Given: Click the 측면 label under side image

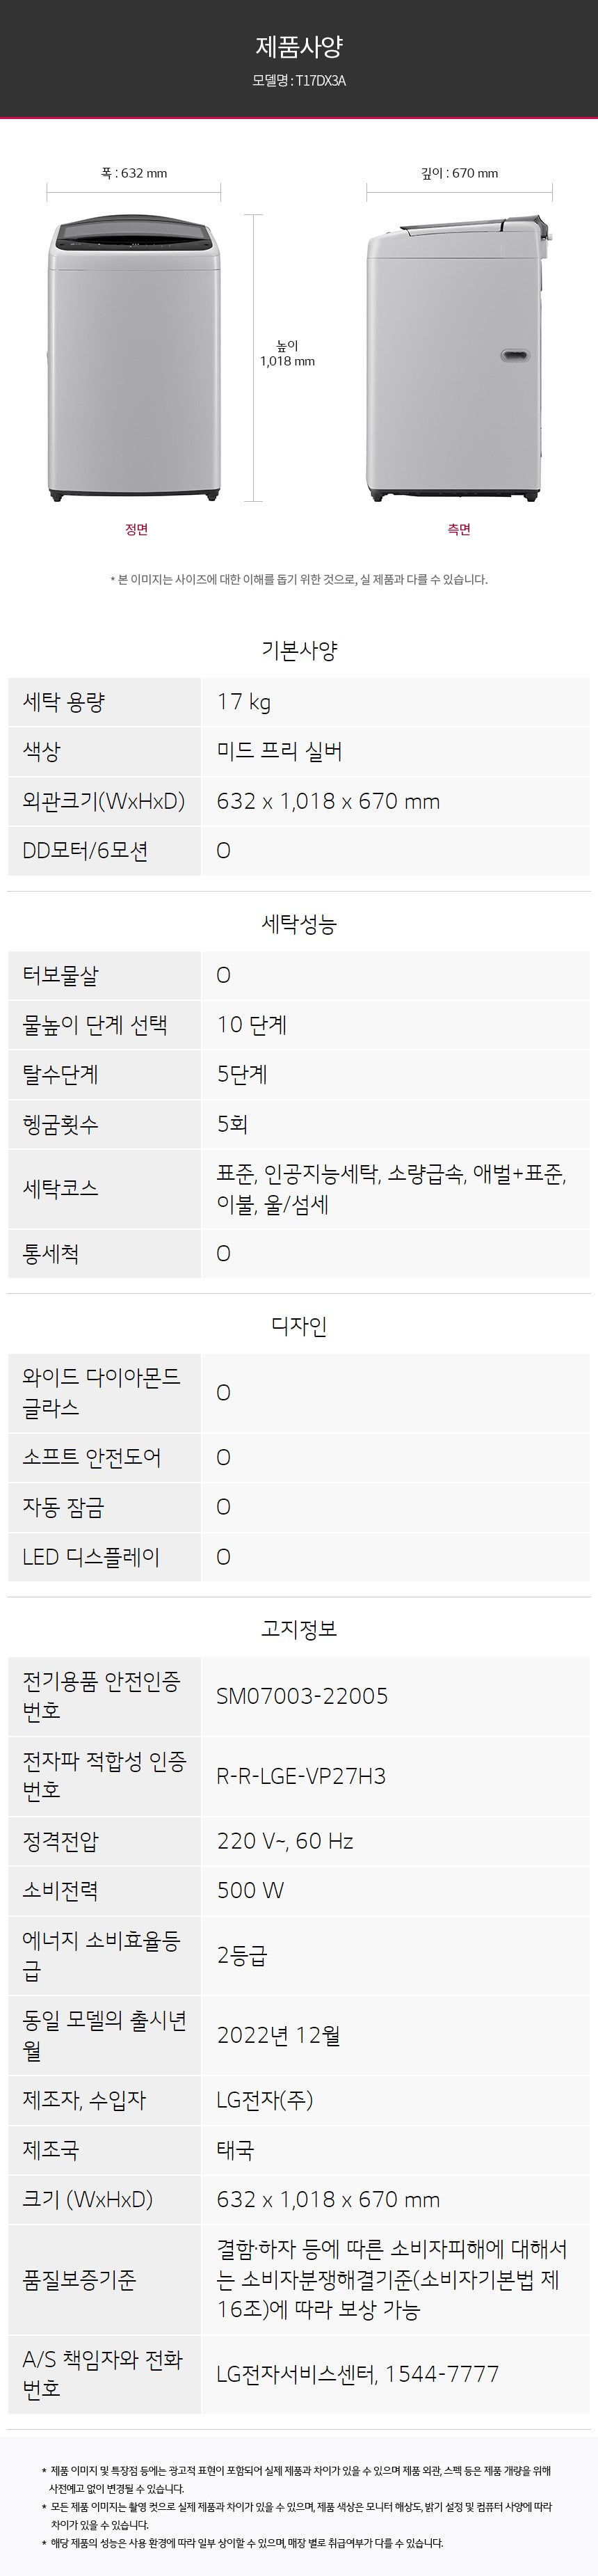Looking at the screenshot, I should pyautogui.click(x=459, y=529).
